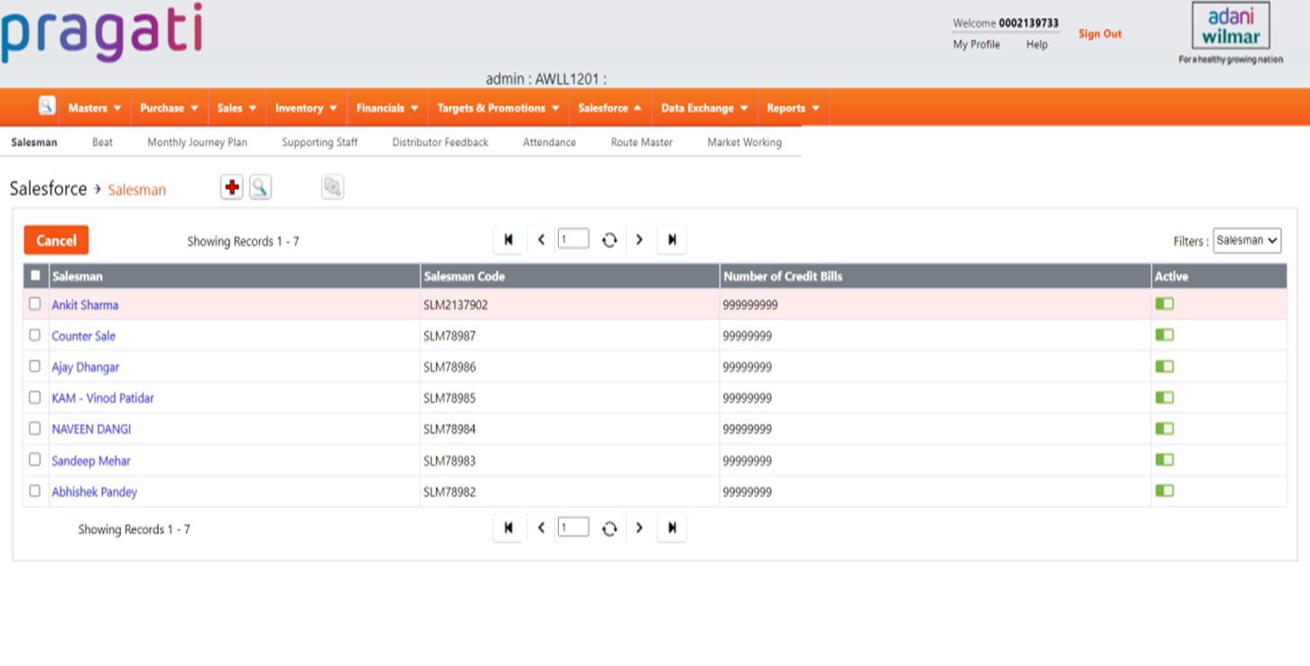
Task: Open Supporting Staff submenu
Action: point(320,142)
